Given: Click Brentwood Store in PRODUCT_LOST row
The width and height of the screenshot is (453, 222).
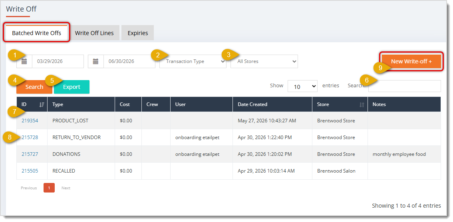Looking at the screenshot, I should pyautogui.click(x=336, y=120).
